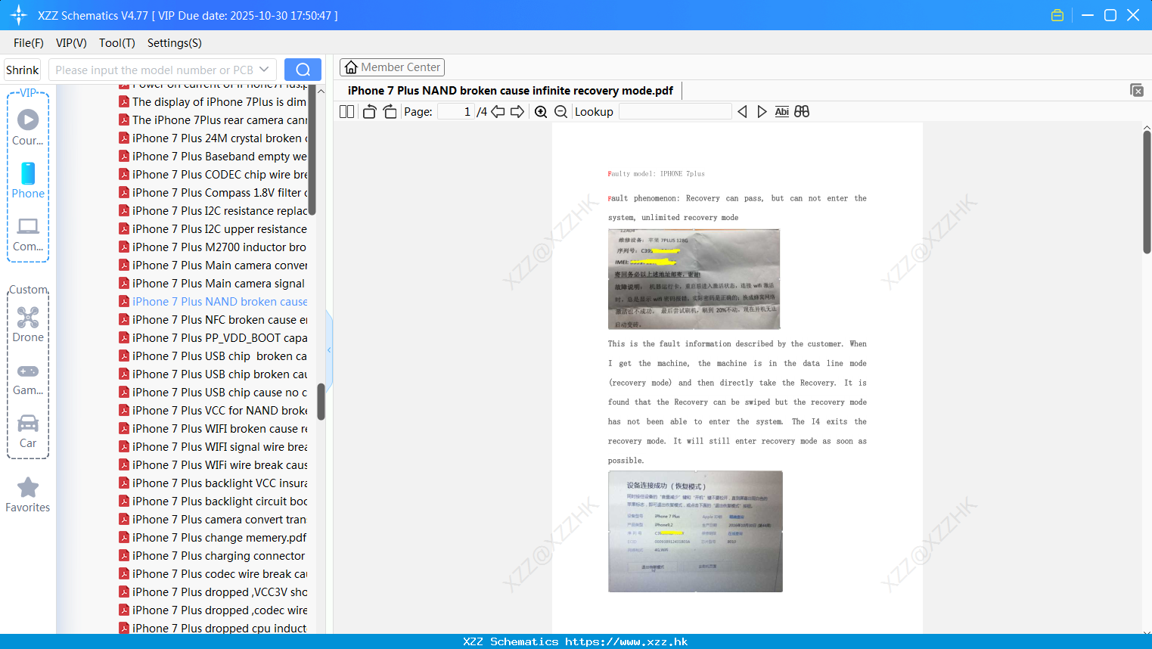Open 'iPhone 7 Plus CODEC chip wire' file
1152x649 pixels.
coord(213,175)
